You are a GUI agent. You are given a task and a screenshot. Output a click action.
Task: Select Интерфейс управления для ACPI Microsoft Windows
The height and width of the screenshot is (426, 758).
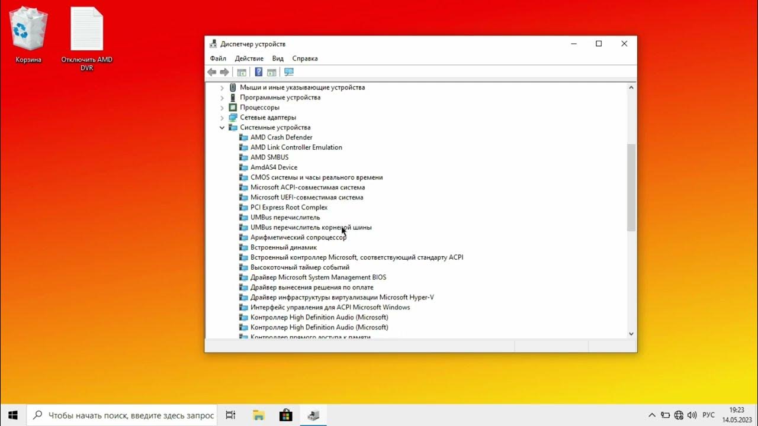[x=330, y=308]
